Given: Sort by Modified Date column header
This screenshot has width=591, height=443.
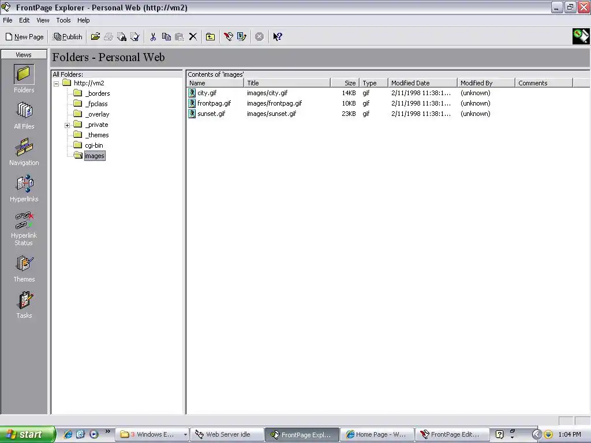Looking at the screenshot, I should tap(422, 83).
